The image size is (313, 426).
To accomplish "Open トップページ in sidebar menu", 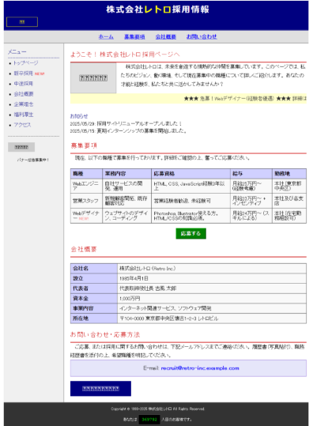I will (26, 63).
